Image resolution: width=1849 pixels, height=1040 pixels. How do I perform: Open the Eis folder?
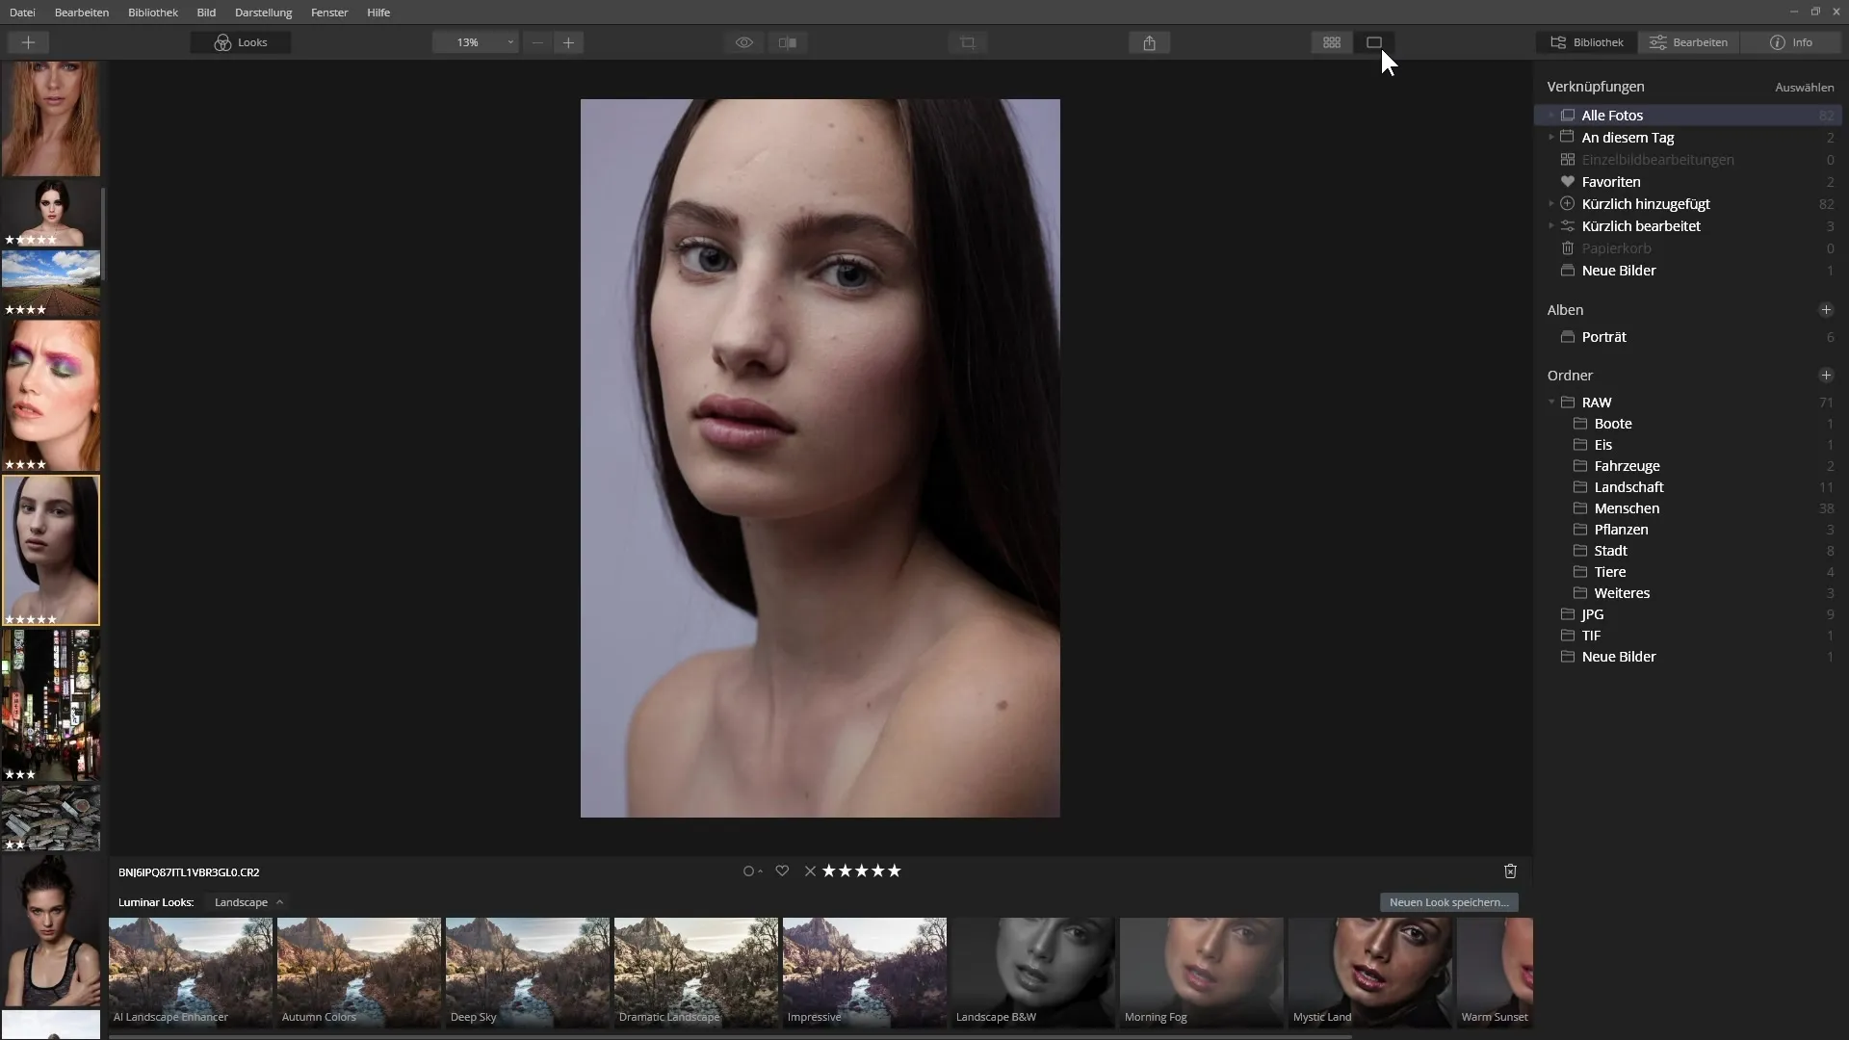click(x=1687, y=445)
